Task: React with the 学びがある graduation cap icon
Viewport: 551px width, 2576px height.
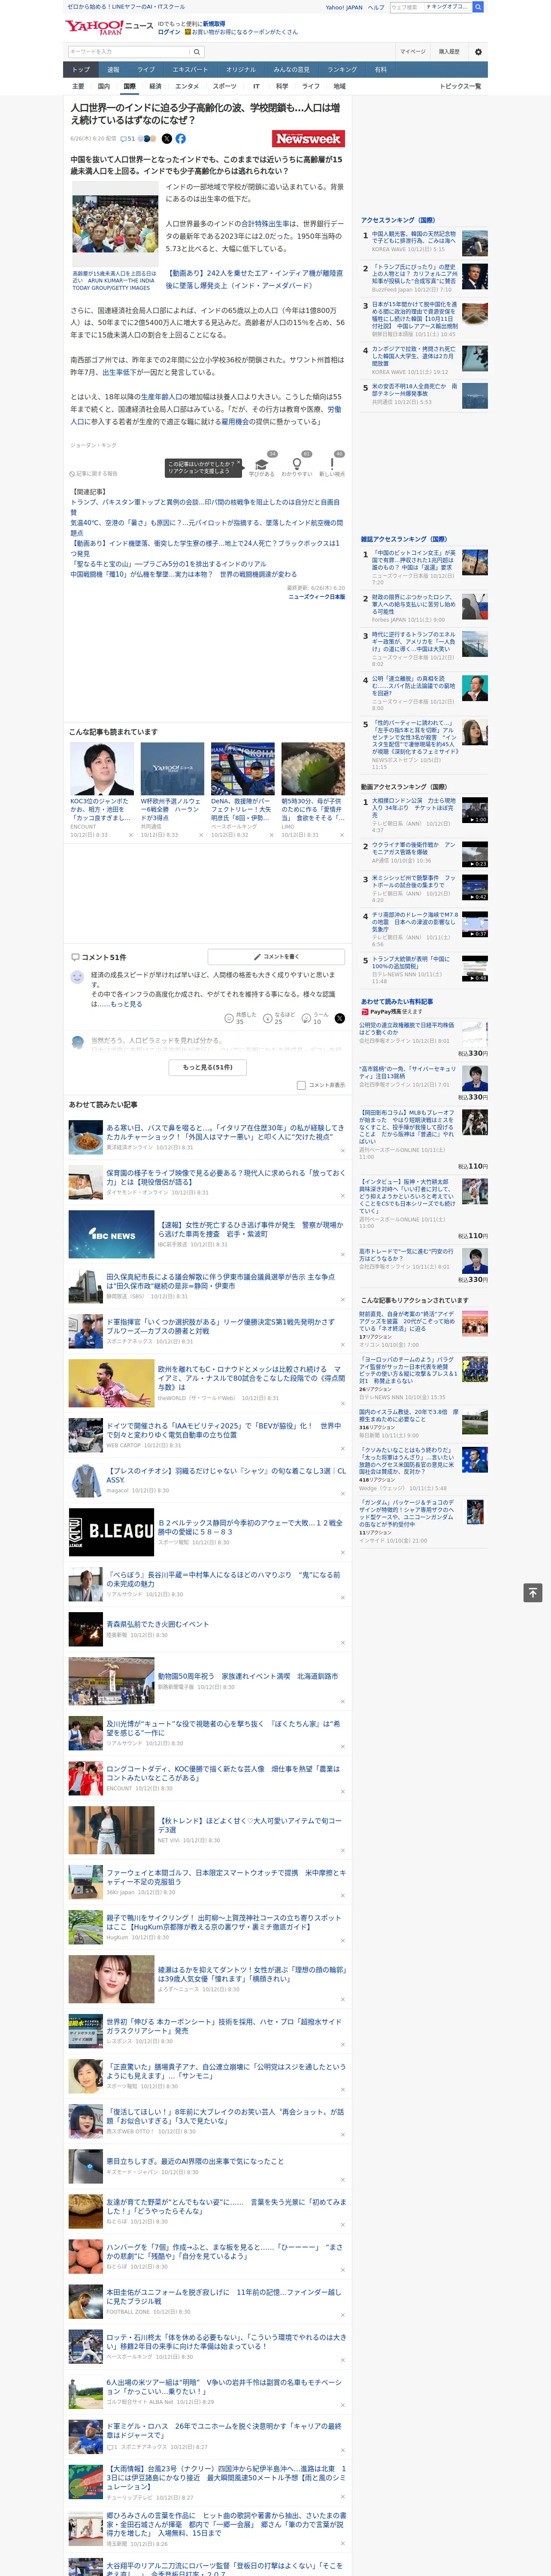Action: click(262, 464)
